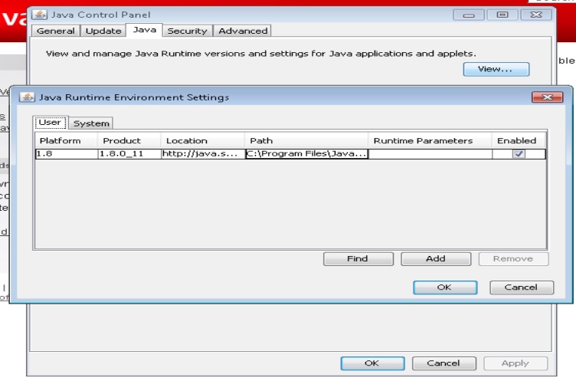Cancel the Runtime Environment Settings dialog
This screenshot has width=576, height=381.
pyautogui.click(x=522, y=287)
